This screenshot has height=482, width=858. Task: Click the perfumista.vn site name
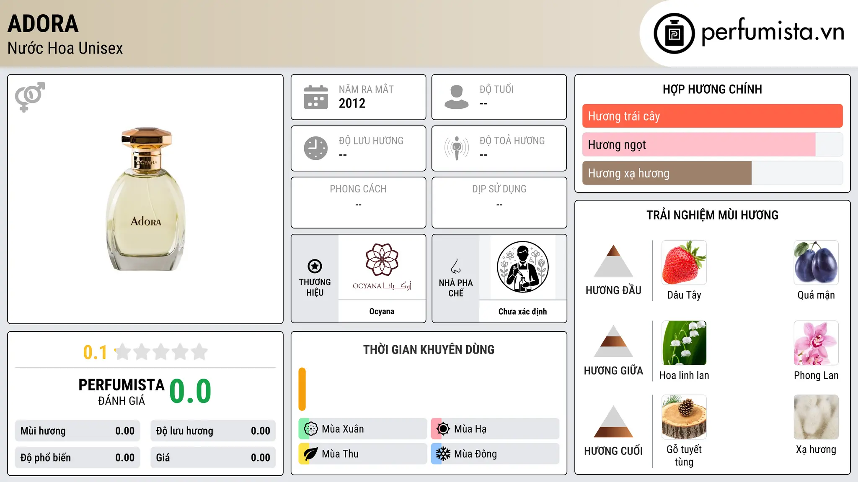(773, 32)
